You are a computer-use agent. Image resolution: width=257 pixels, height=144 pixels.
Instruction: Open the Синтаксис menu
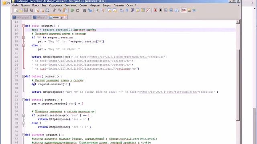(x=71, y=5)
